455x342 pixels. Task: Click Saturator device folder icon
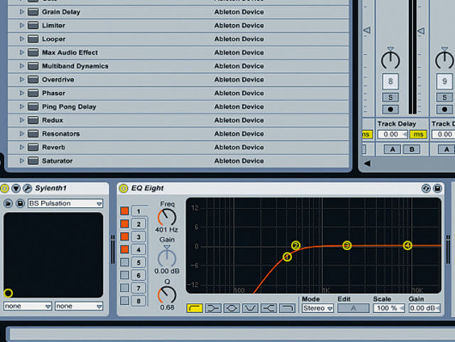click(33, 161)
